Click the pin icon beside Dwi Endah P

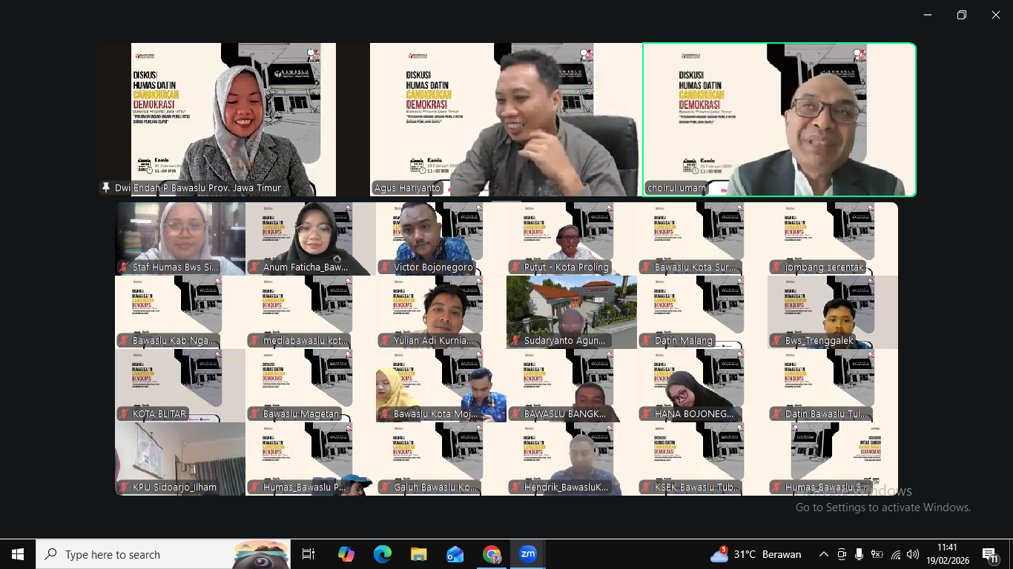point(106,188)
